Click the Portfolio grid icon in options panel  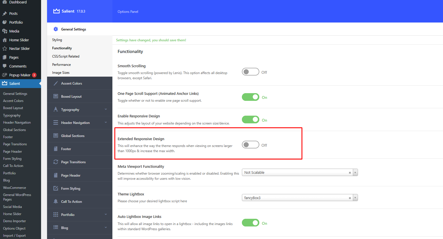(56, 215)
